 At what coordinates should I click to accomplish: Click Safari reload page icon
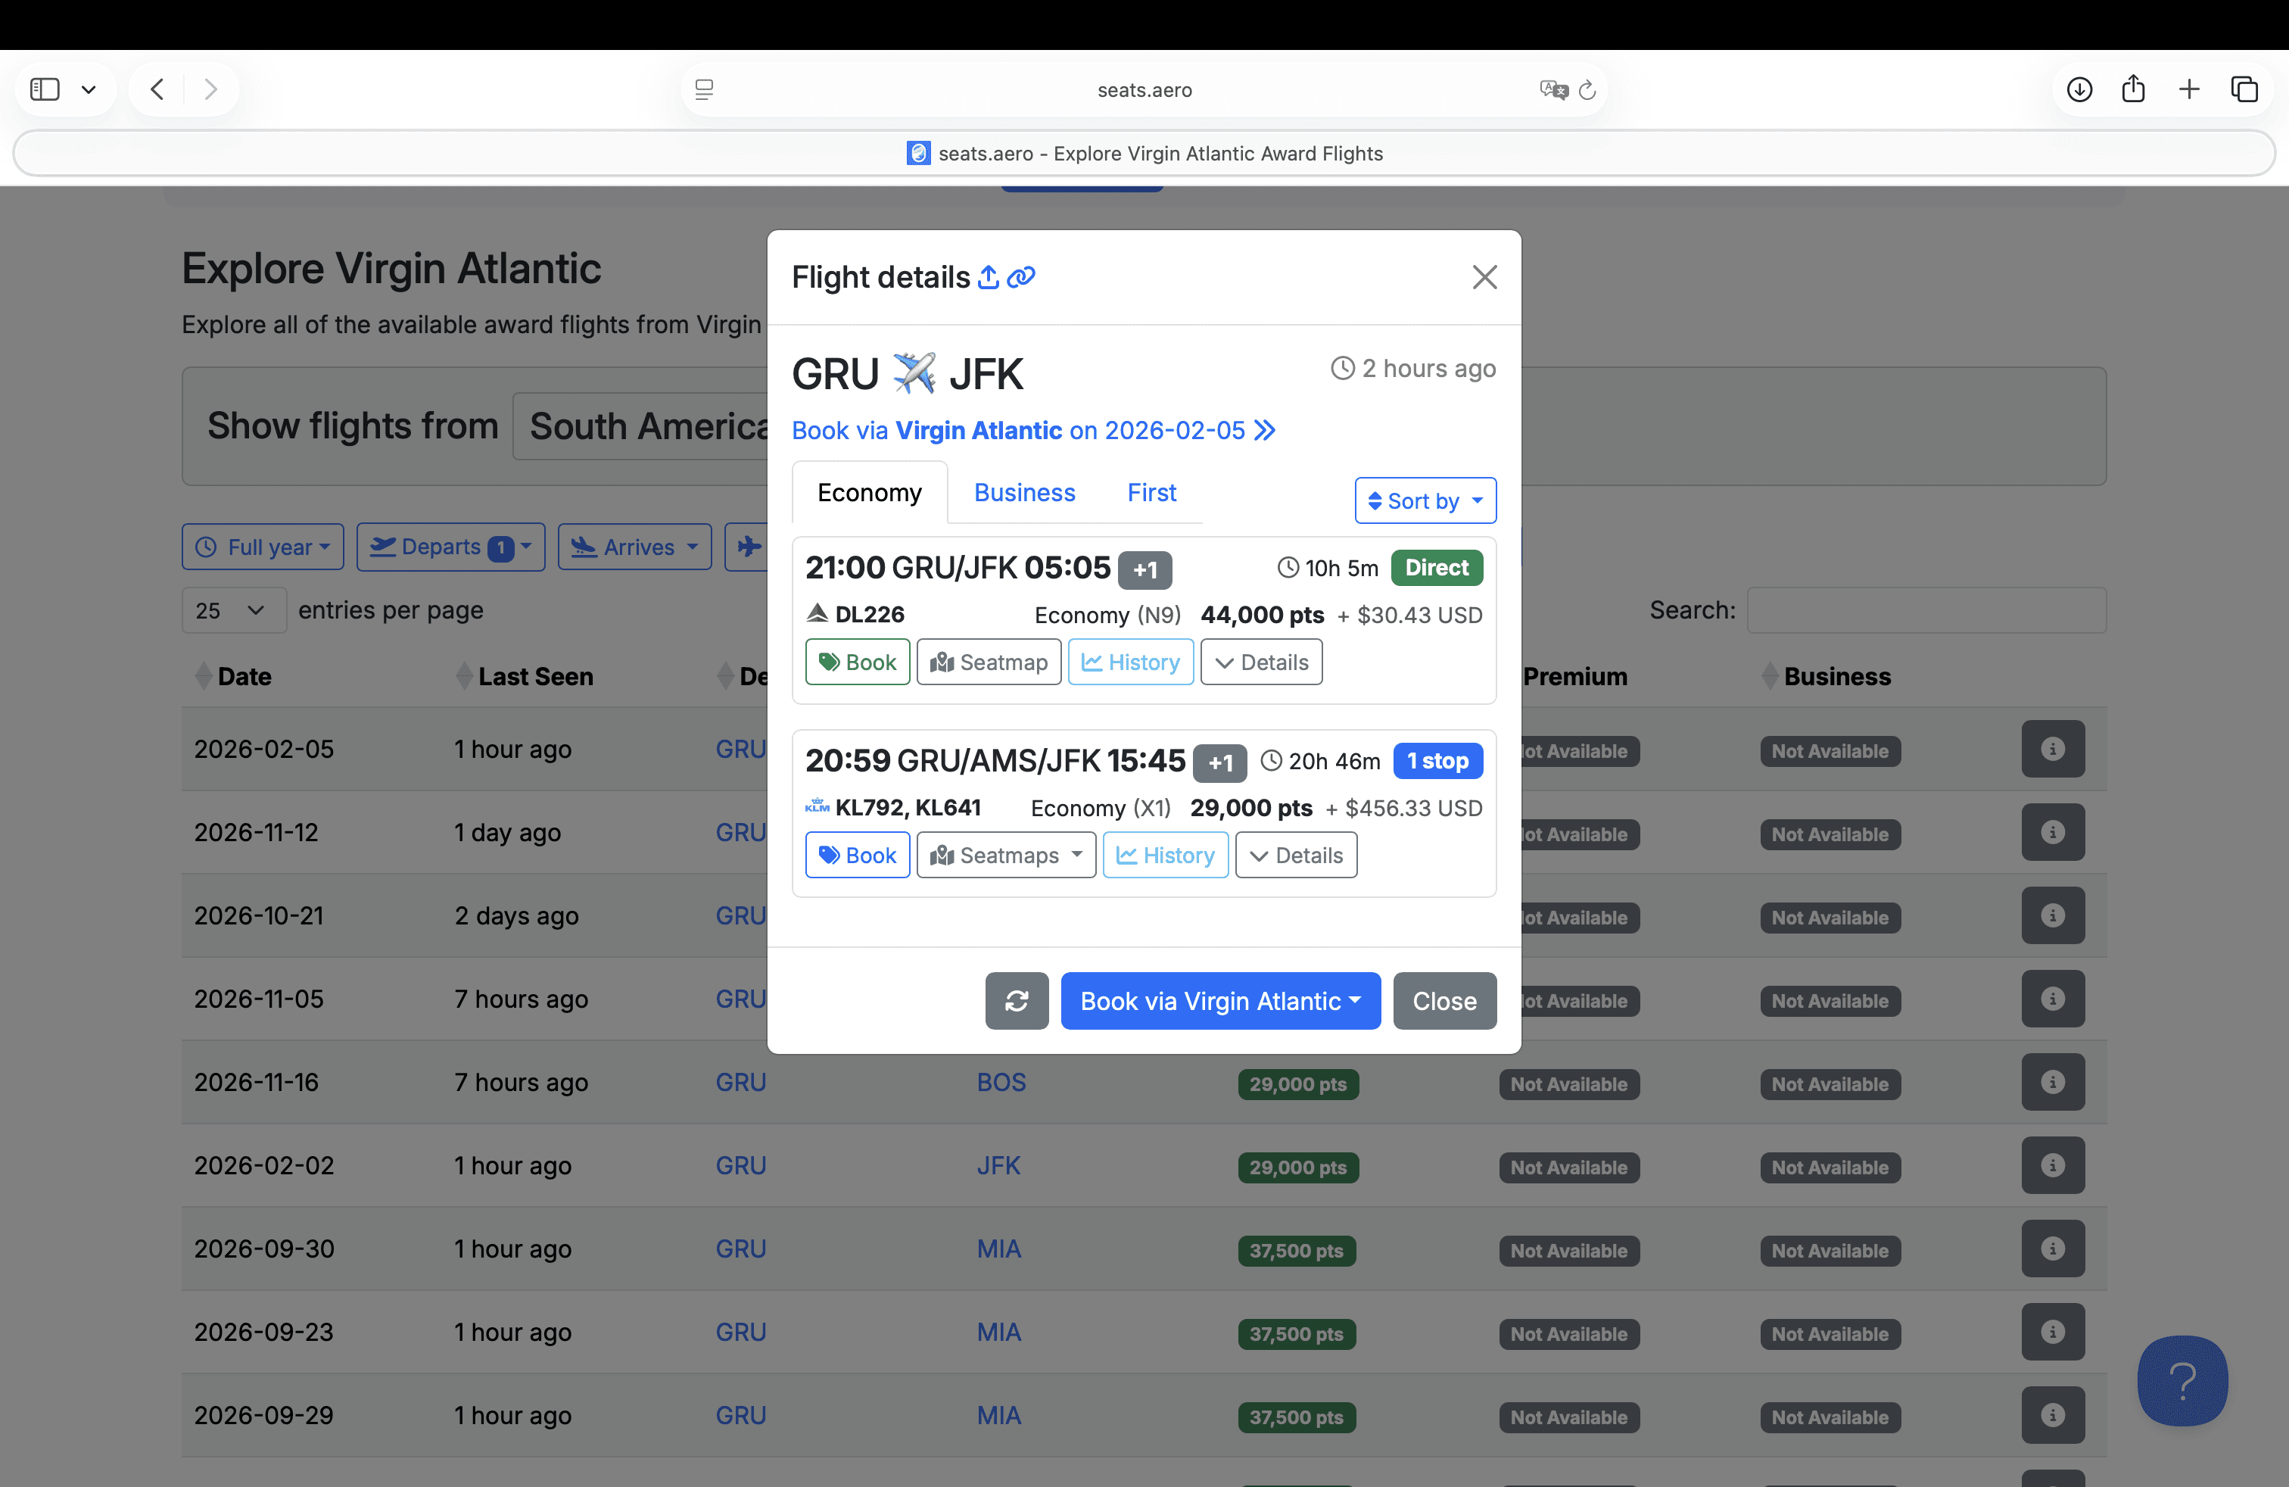1588,89
